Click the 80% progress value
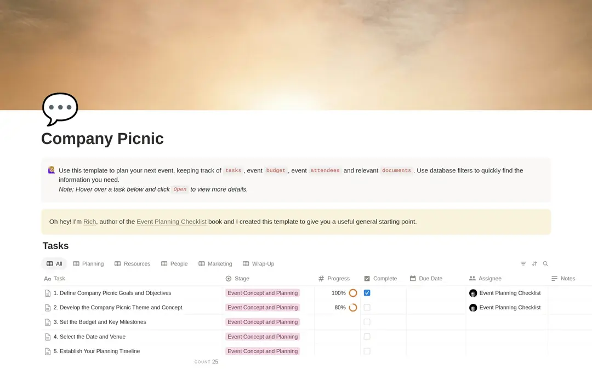 click(x=340, y=308)
